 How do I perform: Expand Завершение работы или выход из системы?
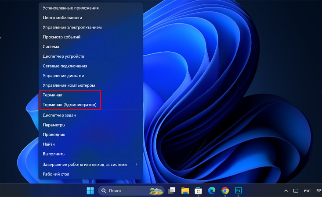(90, 165)
